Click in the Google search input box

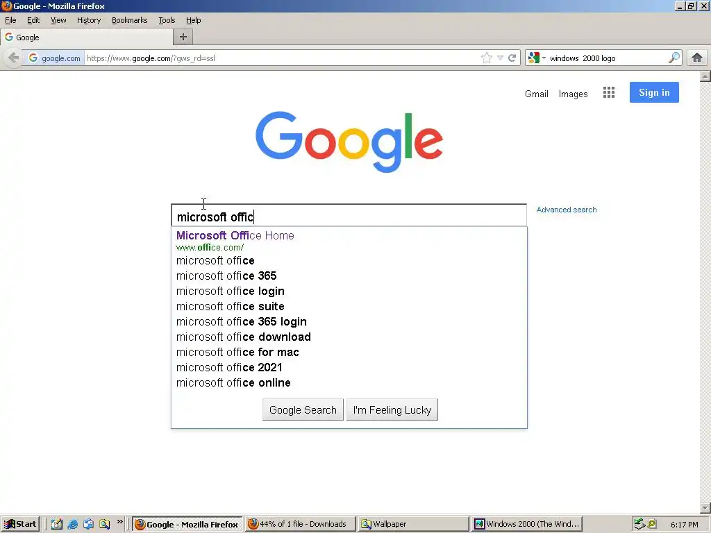(349, 216)
